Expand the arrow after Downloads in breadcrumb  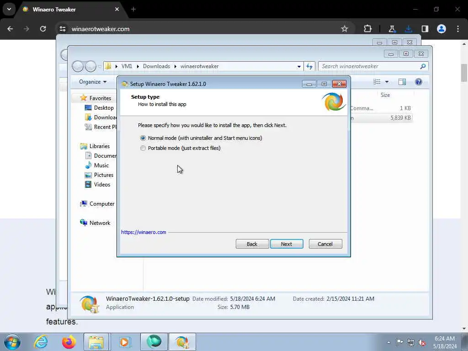[175, 66]
